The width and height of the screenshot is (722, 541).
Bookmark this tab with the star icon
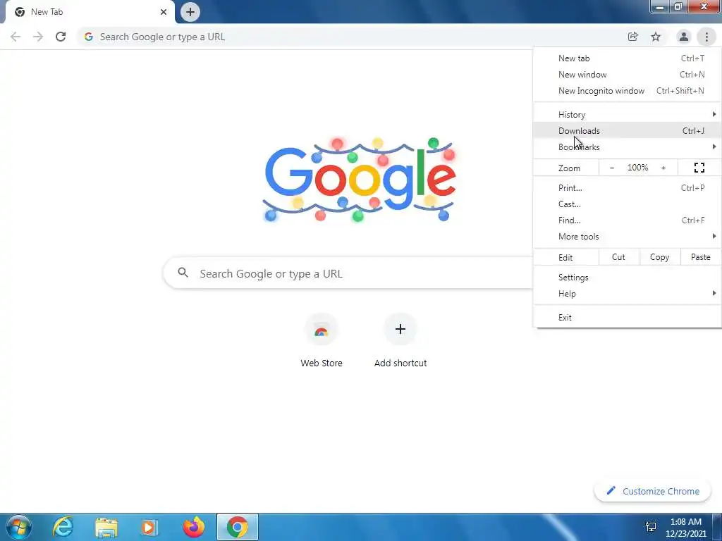pos(656,37)
